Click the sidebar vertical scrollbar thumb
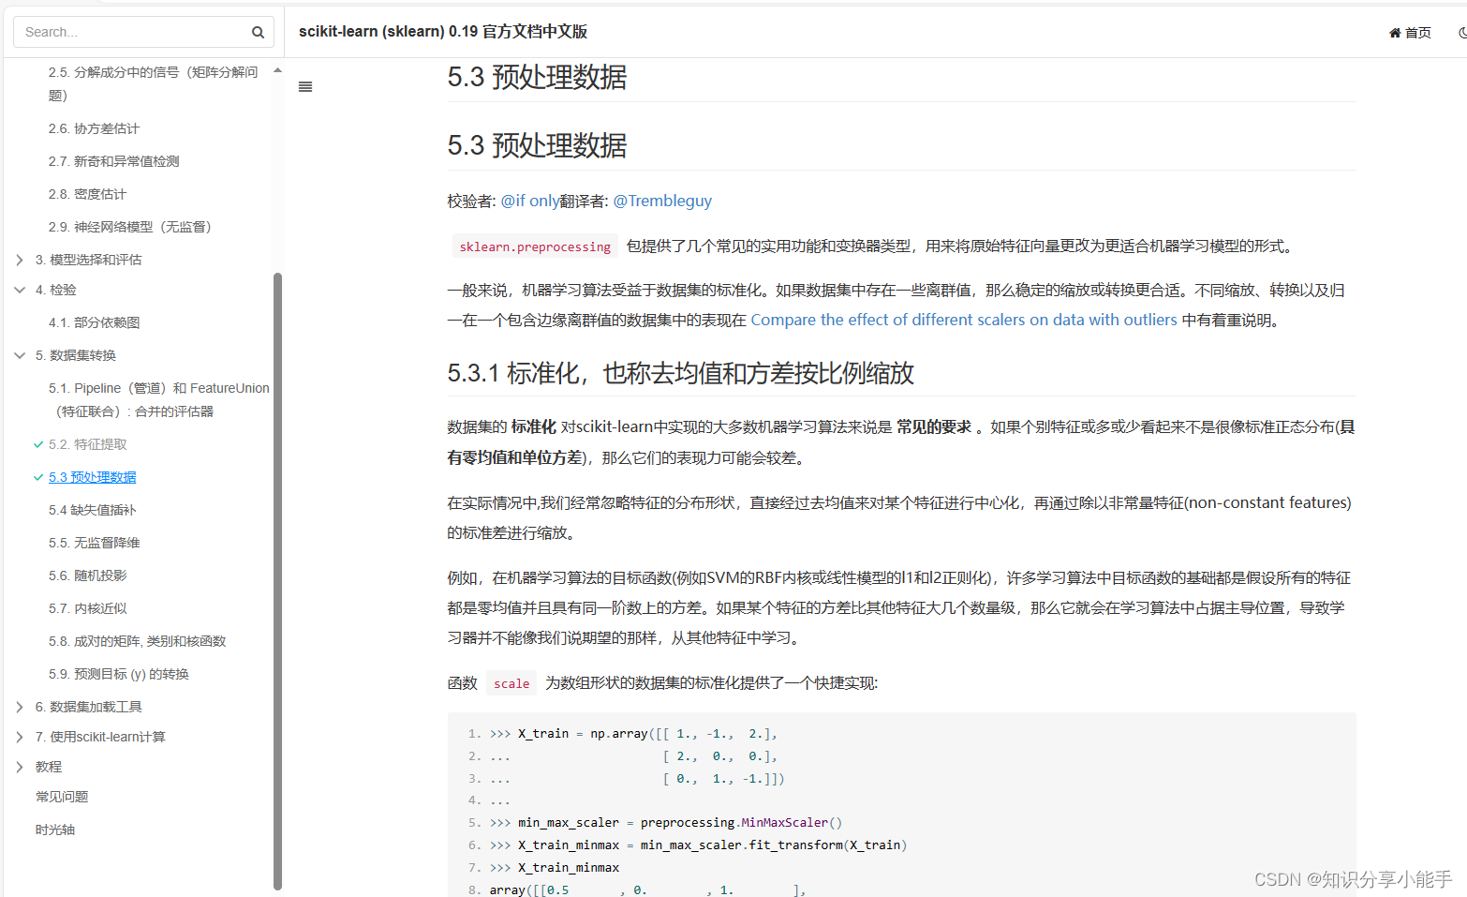Image resolution: width=1467 pixels, height=897 pixels. click(277, 581)
